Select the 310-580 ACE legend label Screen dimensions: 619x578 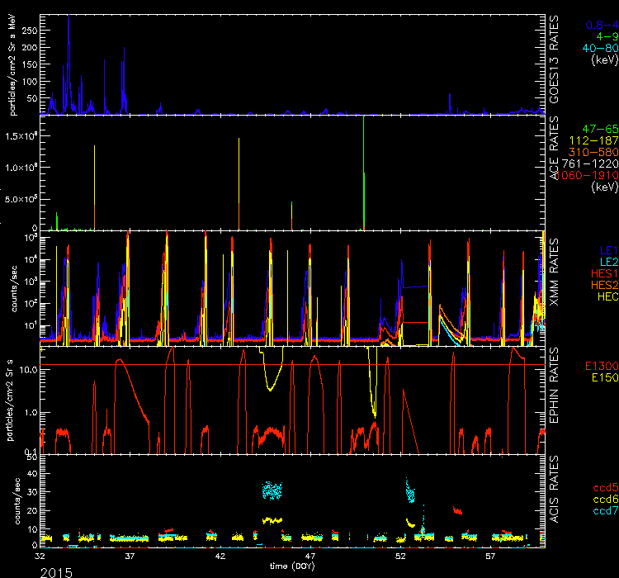pyautogui.click(x=594, y=153)
